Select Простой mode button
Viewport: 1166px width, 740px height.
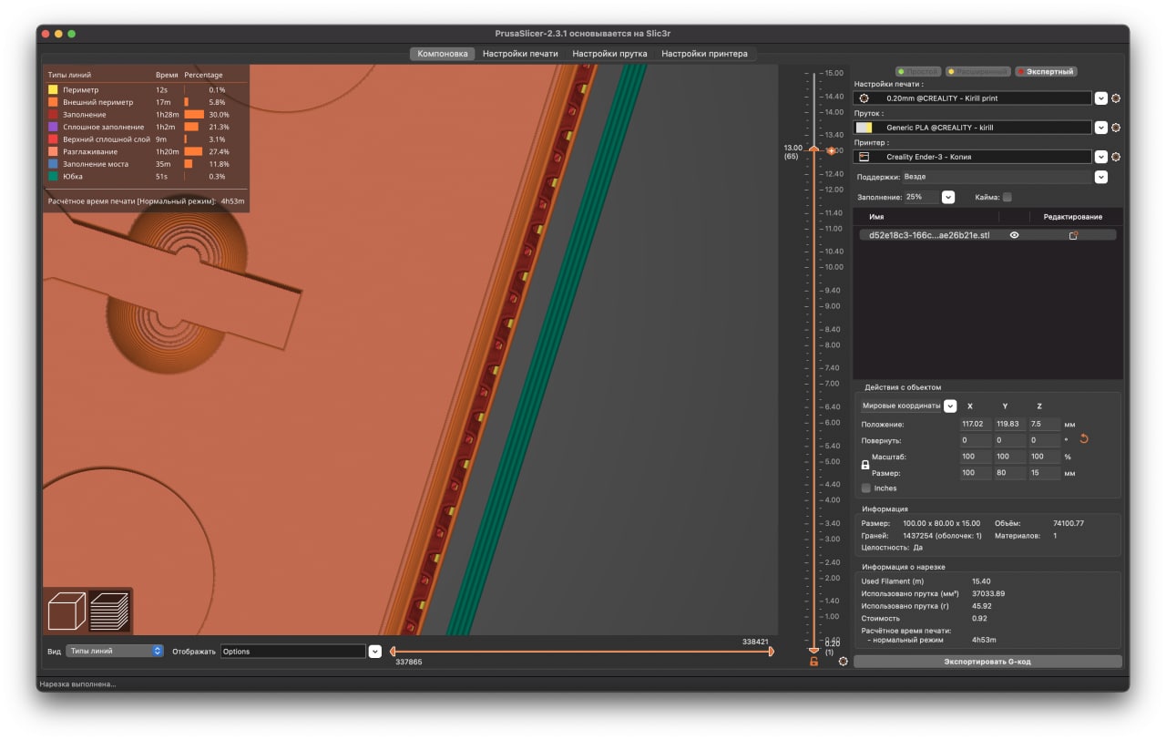[x=917, y=71]
